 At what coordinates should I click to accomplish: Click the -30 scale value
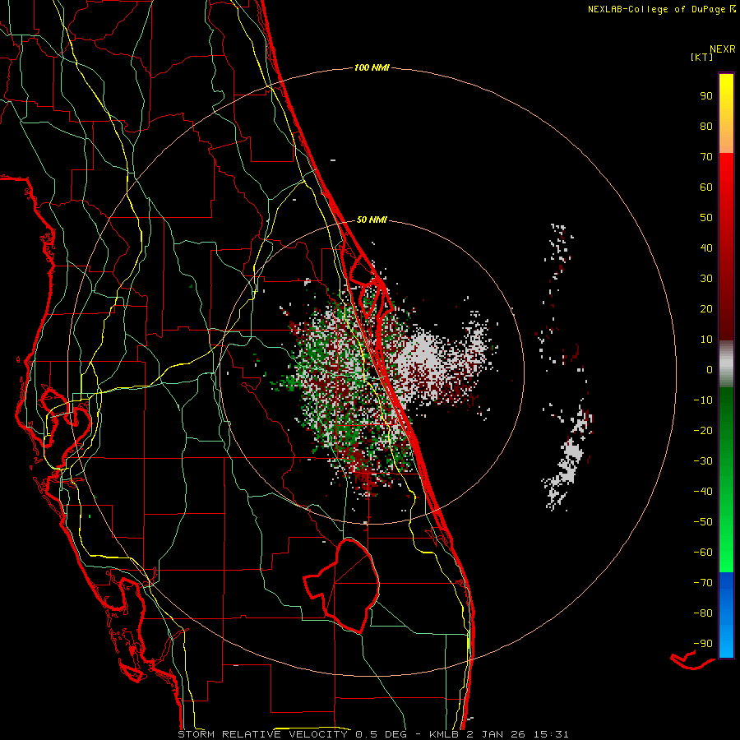[x=703, y=461]
